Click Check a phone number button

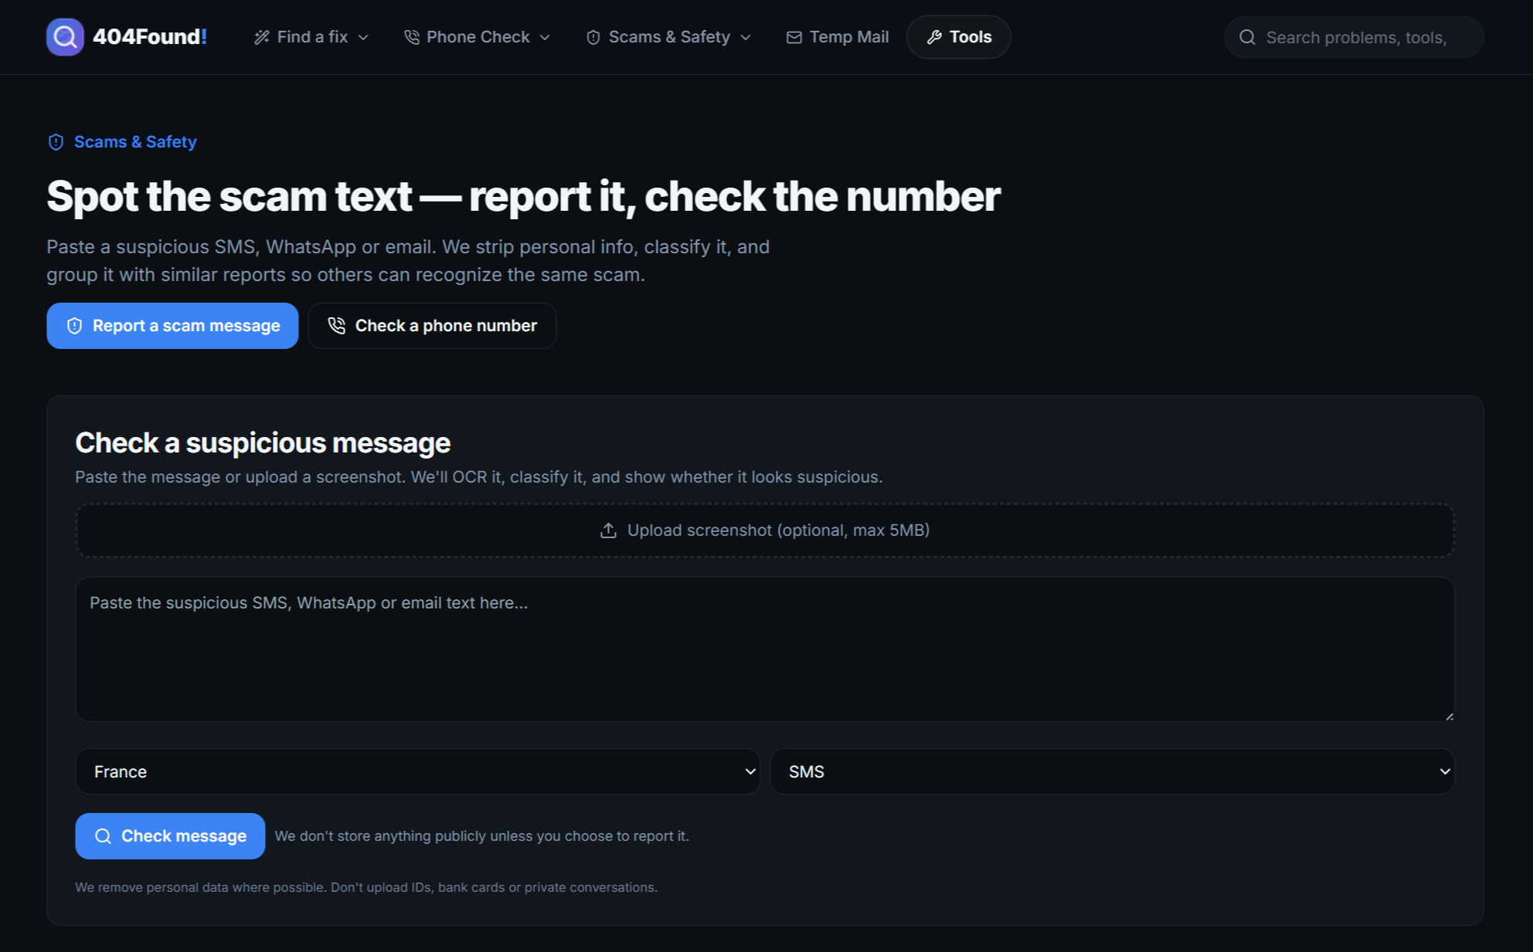[432, 326]
